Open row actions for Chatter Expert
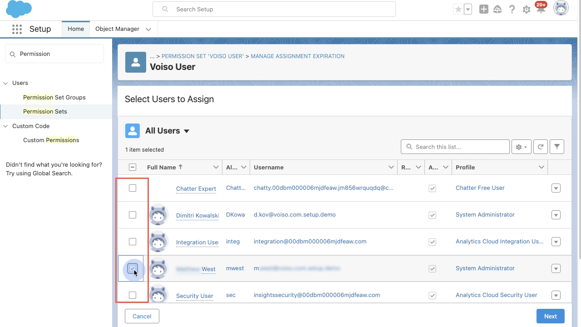The image size is (581, 327). pyautogui.click(x=556, y=188)
